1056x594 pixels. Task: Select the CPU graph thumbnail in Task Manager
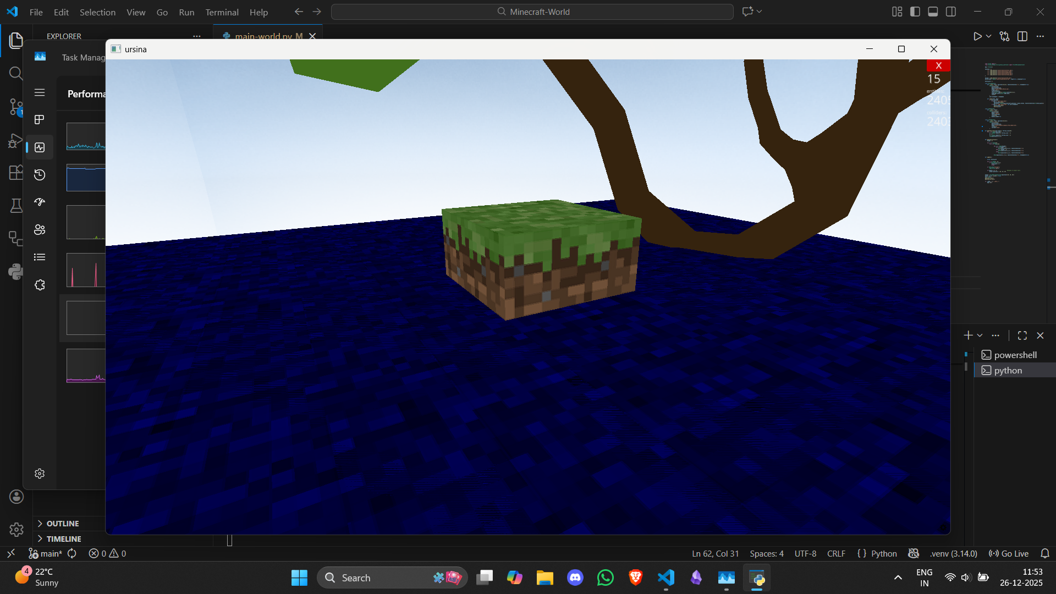click(x=85, y=136)
